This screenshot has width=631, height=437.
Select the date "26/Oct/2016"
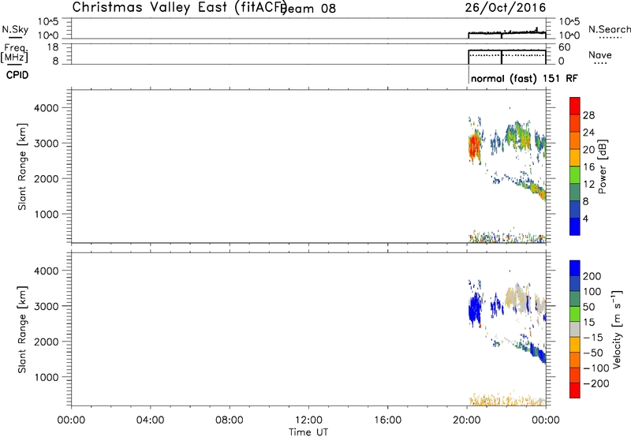point(506,8)
